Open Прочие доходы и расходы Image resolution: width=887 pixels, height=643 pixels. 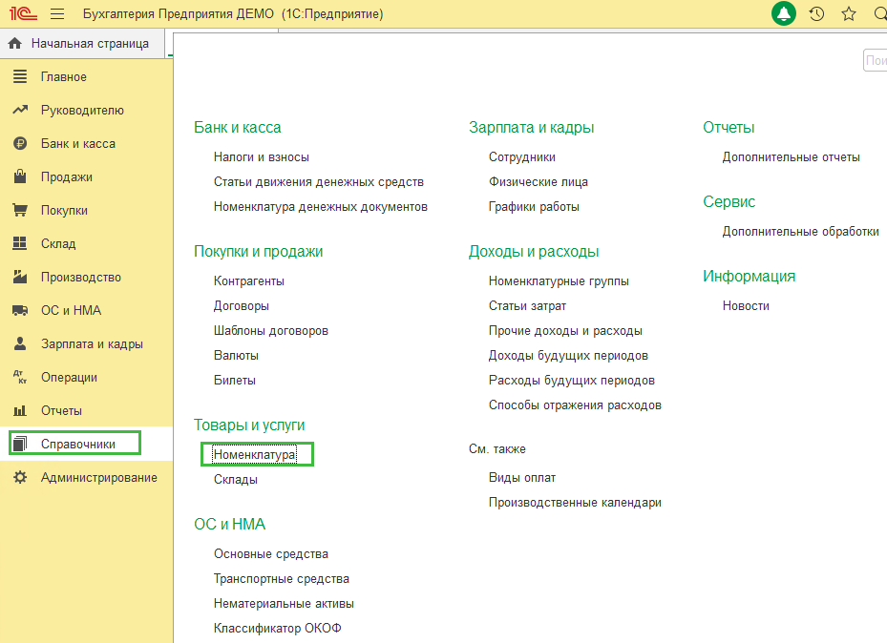pos(565,330)
